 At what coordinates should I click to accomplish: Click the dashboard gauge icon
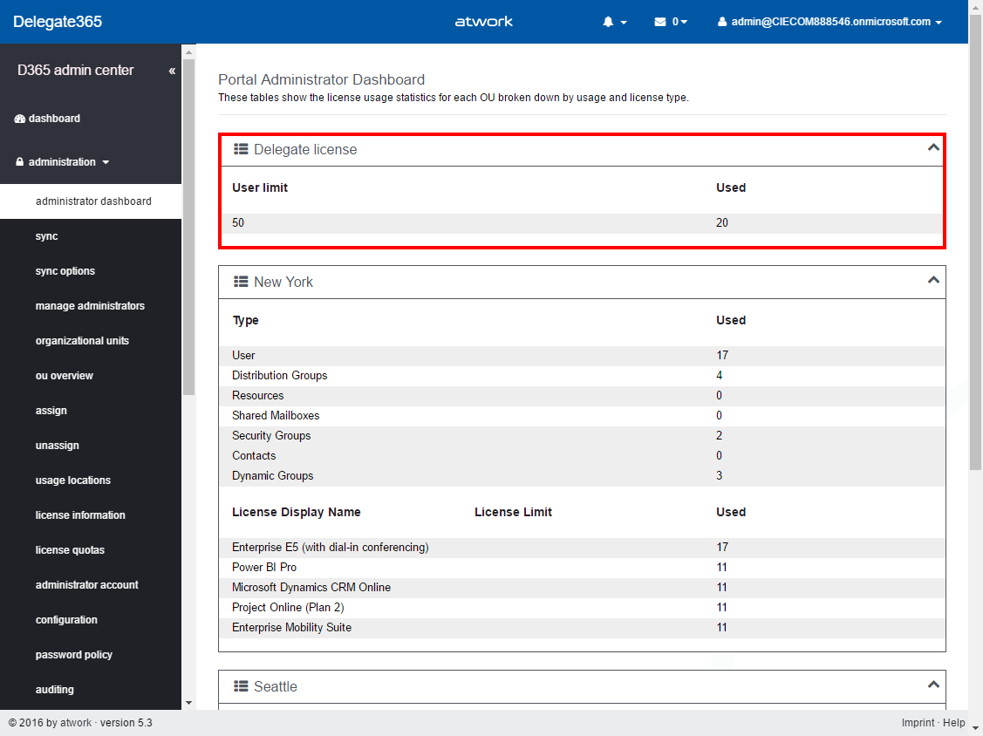[x=20, y=119]
